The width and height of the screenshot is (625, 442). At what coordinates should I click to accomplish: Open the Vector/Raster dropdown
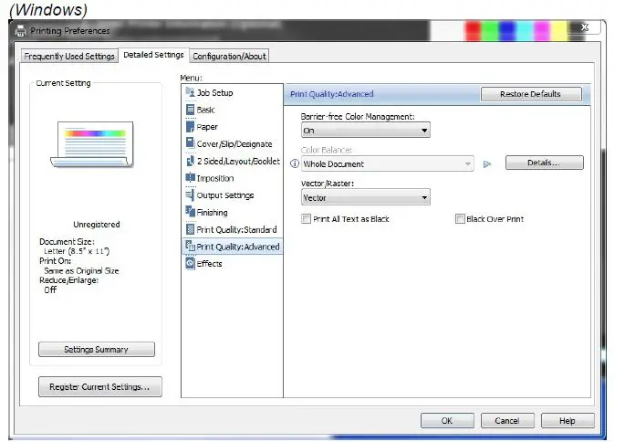tap(366, 197)
